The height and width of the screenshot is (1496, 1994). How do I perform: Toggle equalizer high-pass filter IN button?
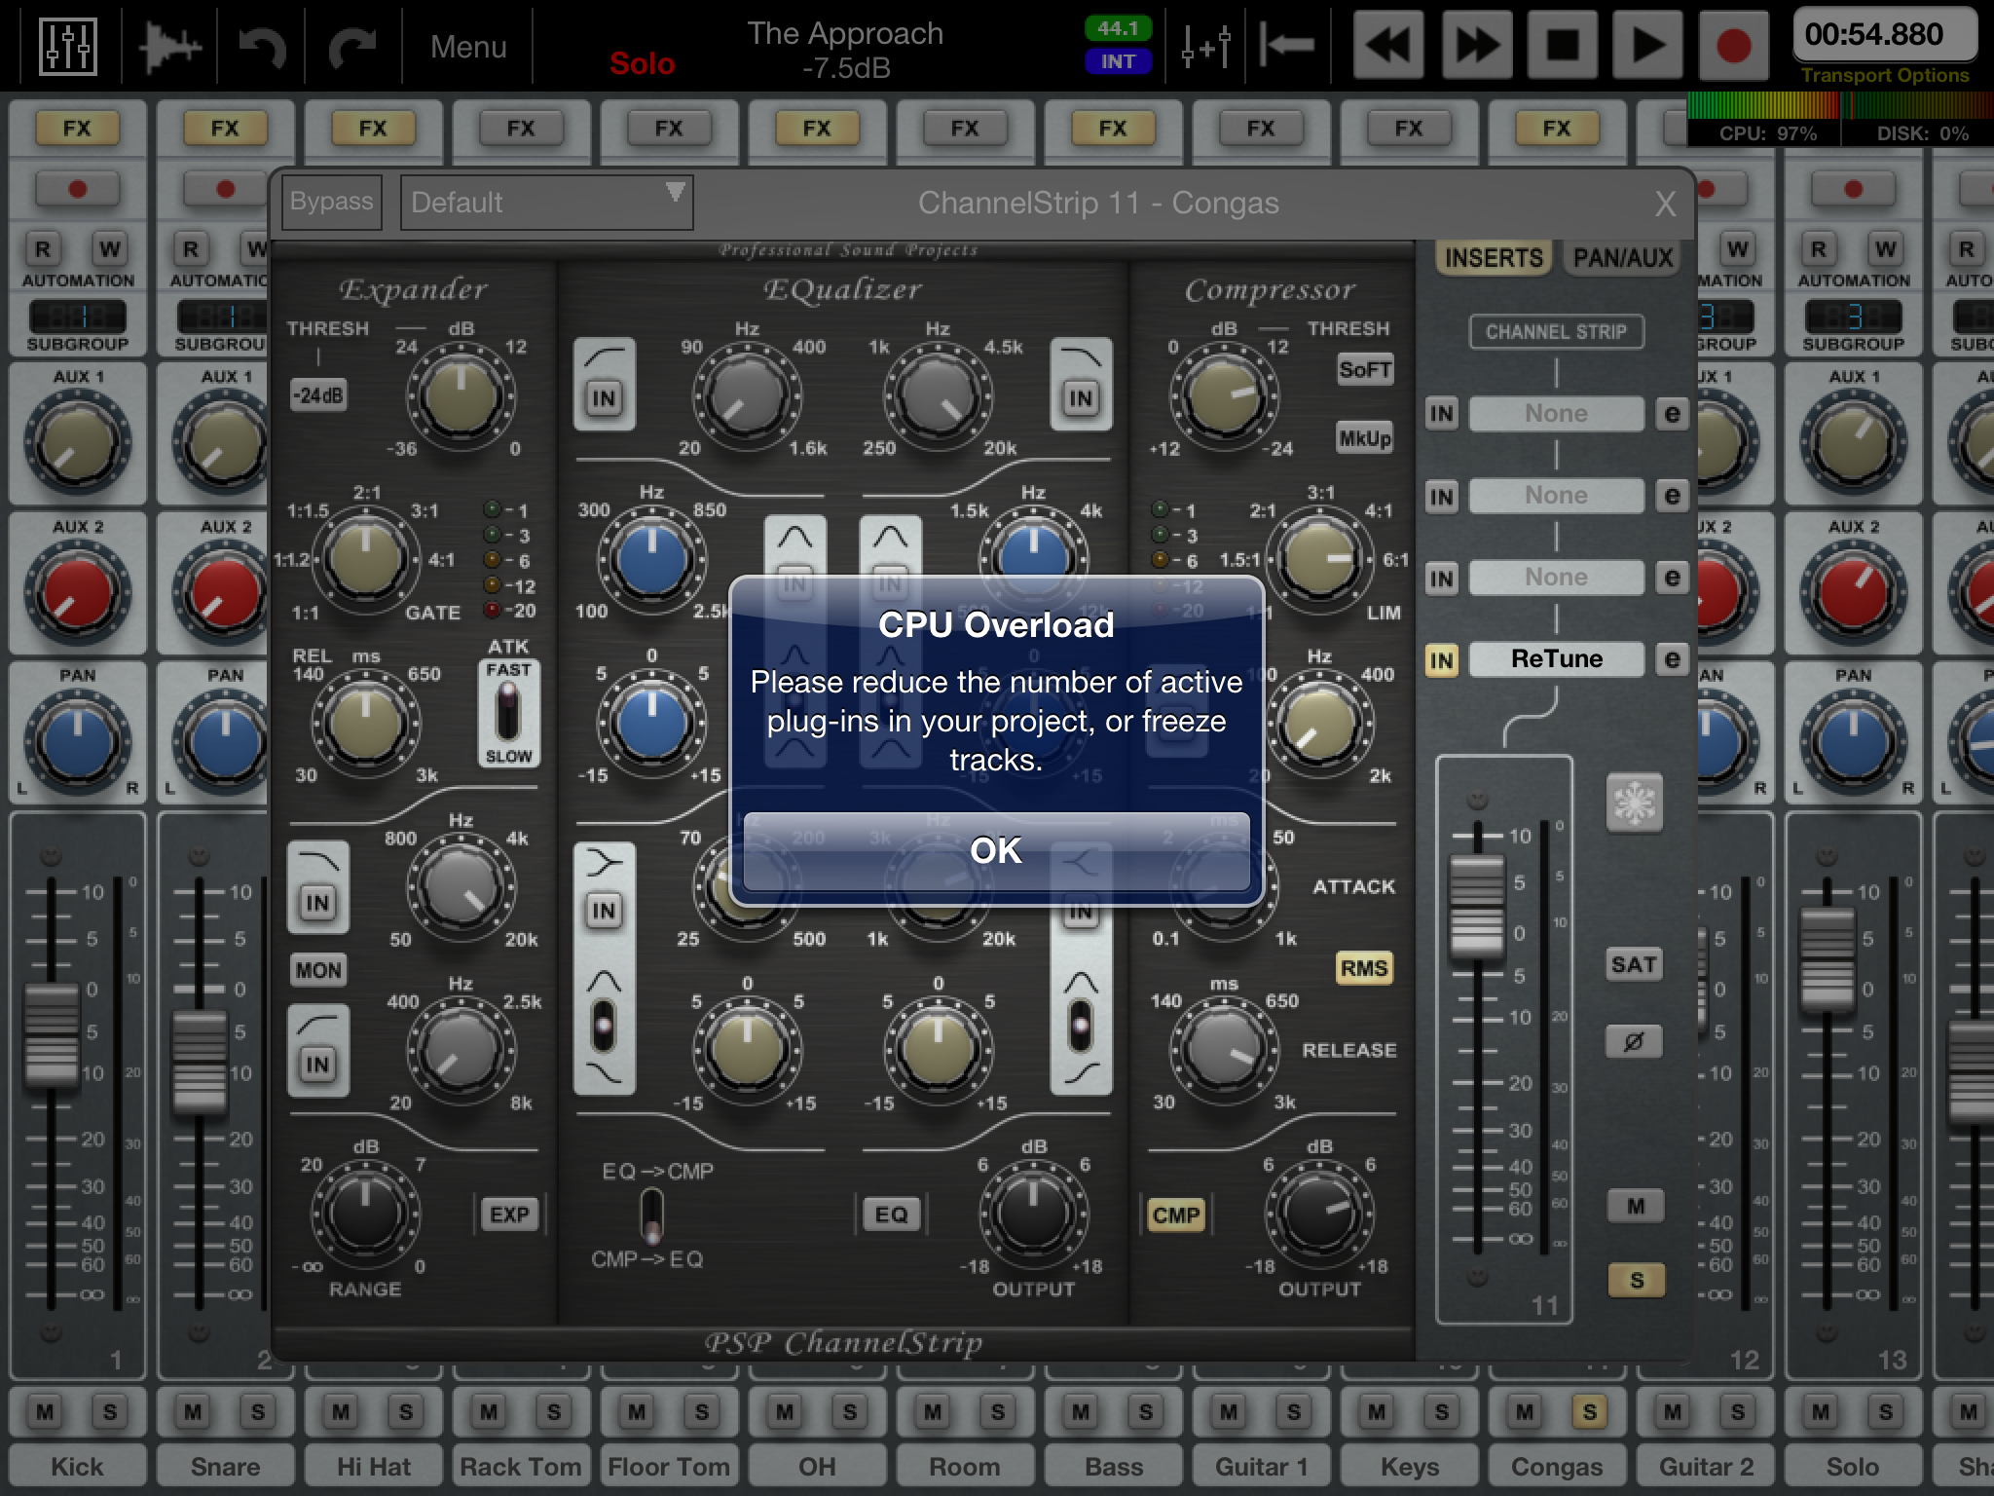pos(604,397)
